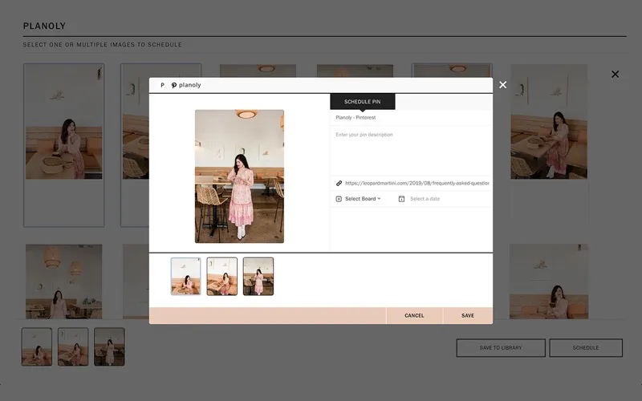This screenshot has height=401, width=642.
Task: Select bottom-right grid image in background
Action: 549,282
